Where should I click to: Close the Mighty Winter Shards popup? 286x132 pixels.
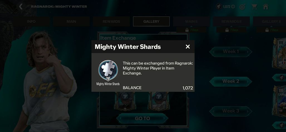click(188, 47)
